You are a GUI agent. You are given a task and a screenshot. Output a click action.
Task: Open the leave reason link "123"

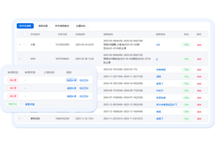pos(158,45)
